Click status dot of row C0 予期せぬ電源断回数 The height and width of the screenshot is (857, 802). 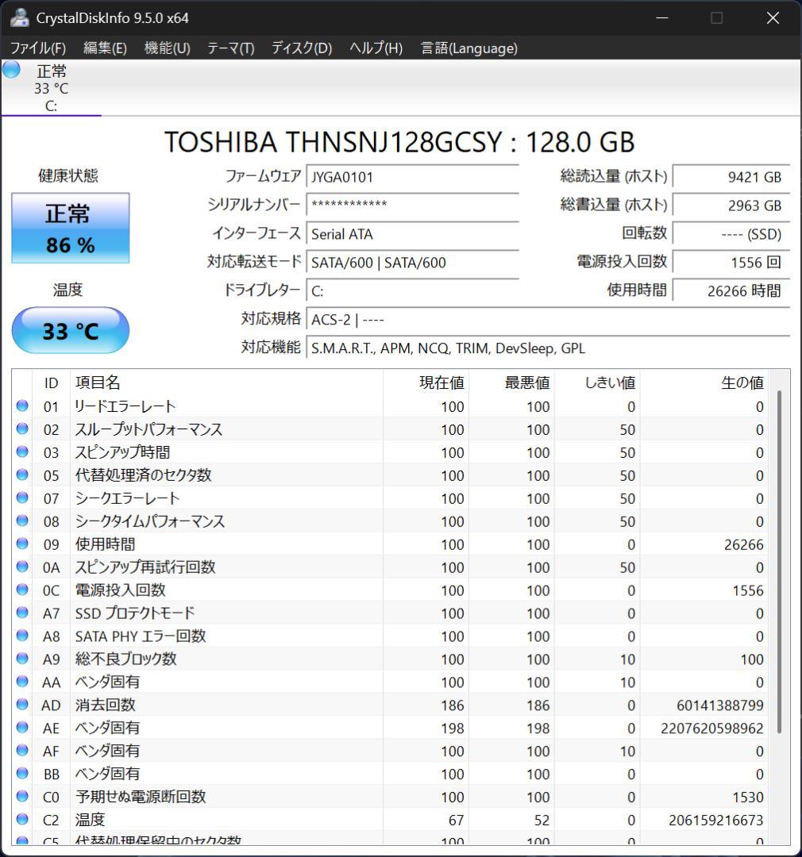[22, 796]
